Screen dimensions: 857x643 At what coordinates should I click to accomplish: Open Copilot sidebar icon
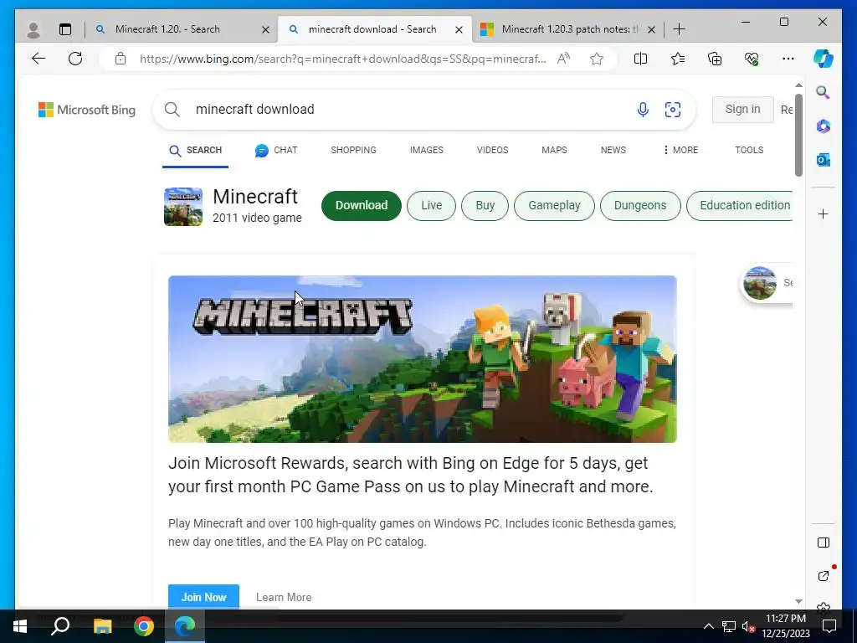pyautogui.click(x=824, y=59)
